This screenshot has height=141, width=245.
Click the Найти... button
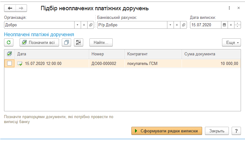coord(101,42)
